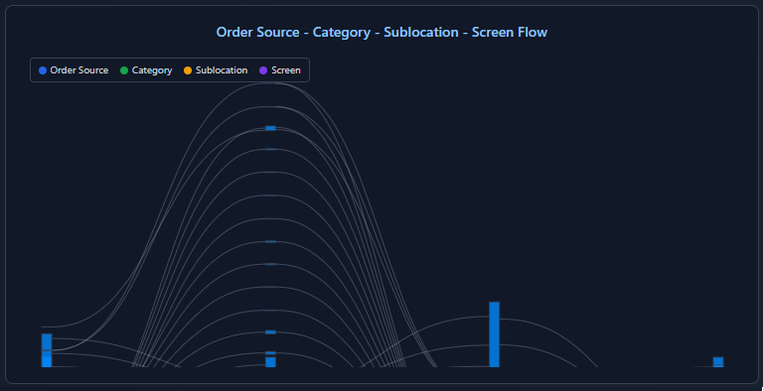The width and height of the screenshot is (763, 391).
Task: Click the tallest blue node bar in the third column
Action: coord(495,334)
